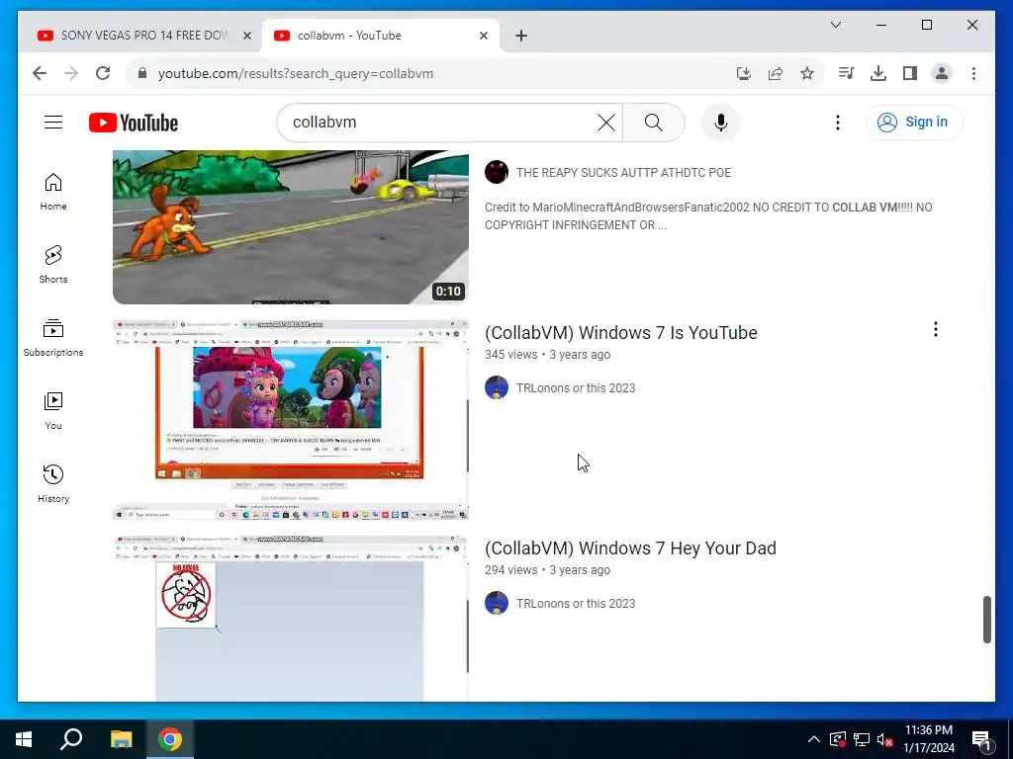Viewport: 1013px width, 759px height.
Task: Close the SONY VEGAS PRO tab
Action: [x=246, y=37]
